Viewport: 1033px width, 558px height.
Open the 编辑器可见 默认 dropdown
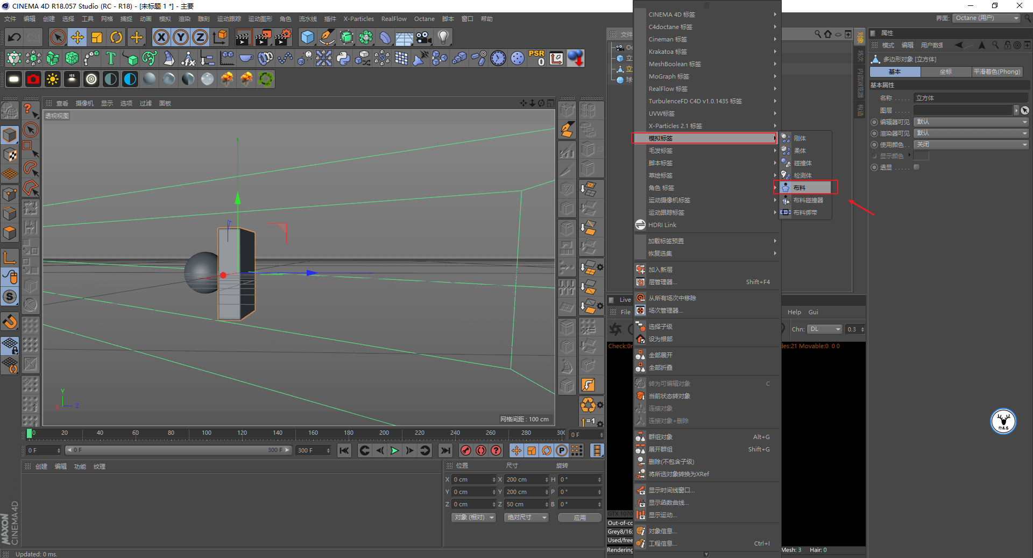(972, 122)
